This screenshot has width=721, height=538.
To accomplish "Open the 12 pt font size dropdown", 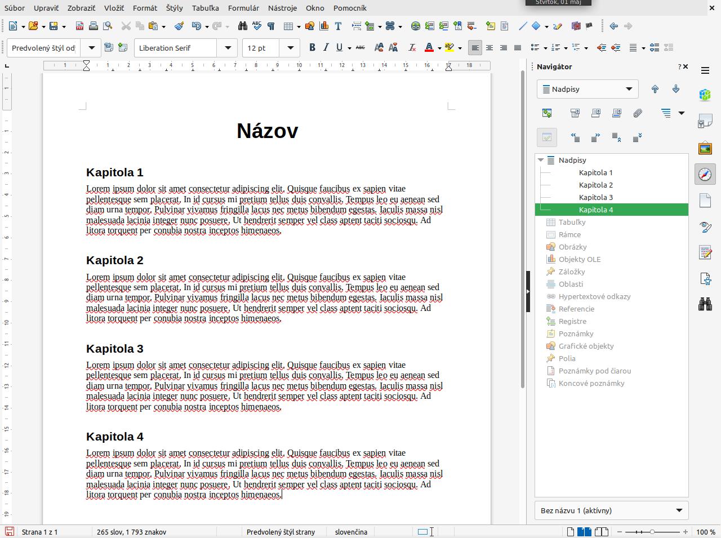I will (290, 48).
